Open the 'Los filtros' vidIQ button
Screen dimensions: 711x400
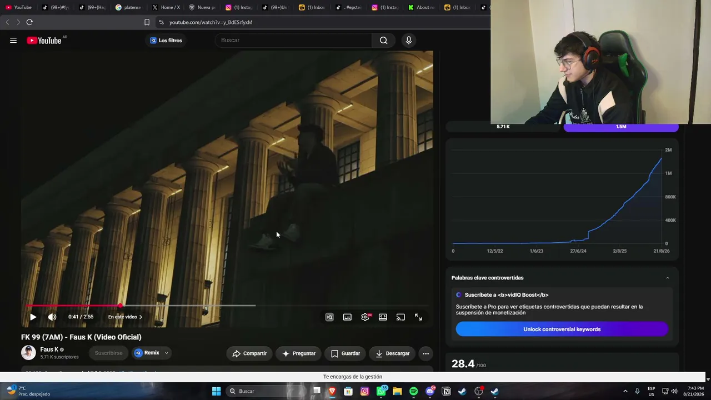coord(166,41)
